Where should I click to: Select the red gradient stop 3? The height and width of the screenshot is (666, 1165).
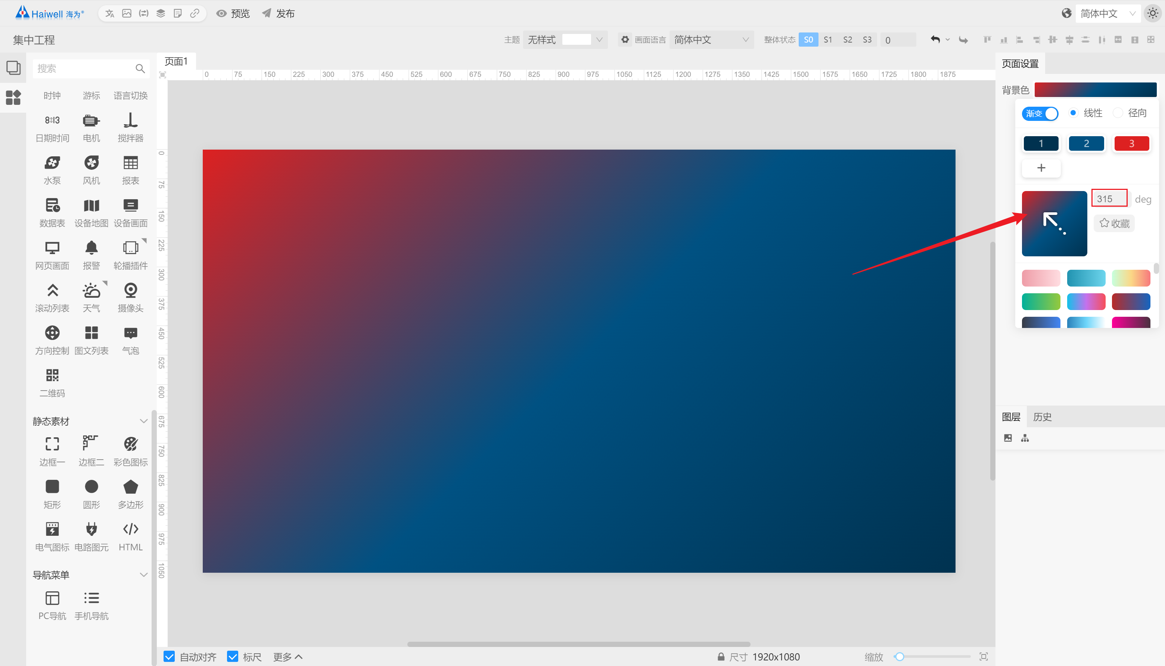[x=1131, y=143]
